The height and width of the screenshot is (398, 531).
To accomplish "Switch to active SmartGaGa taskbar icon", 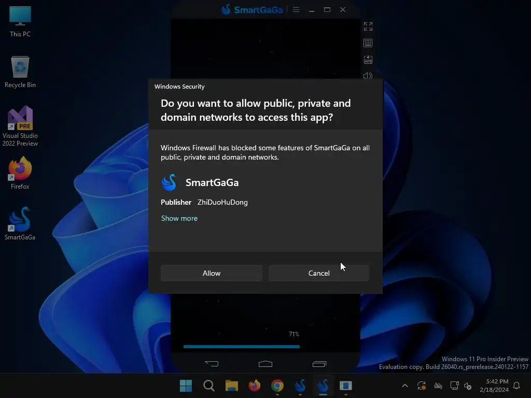I will tap(323, 386).
